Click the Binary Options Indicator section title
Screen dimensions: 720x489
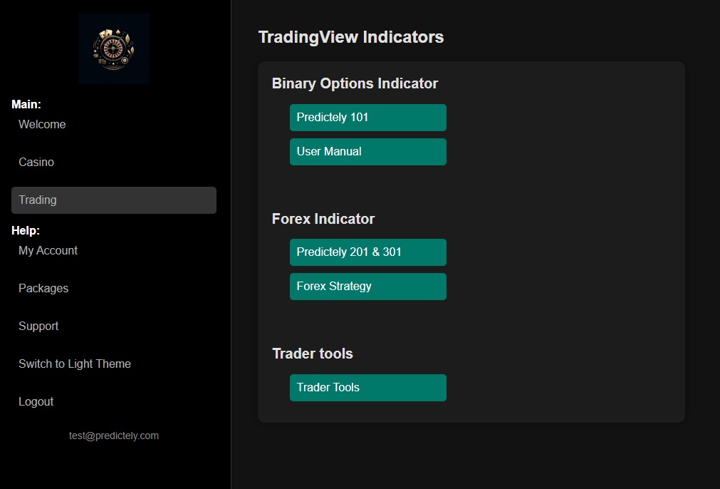354,83
